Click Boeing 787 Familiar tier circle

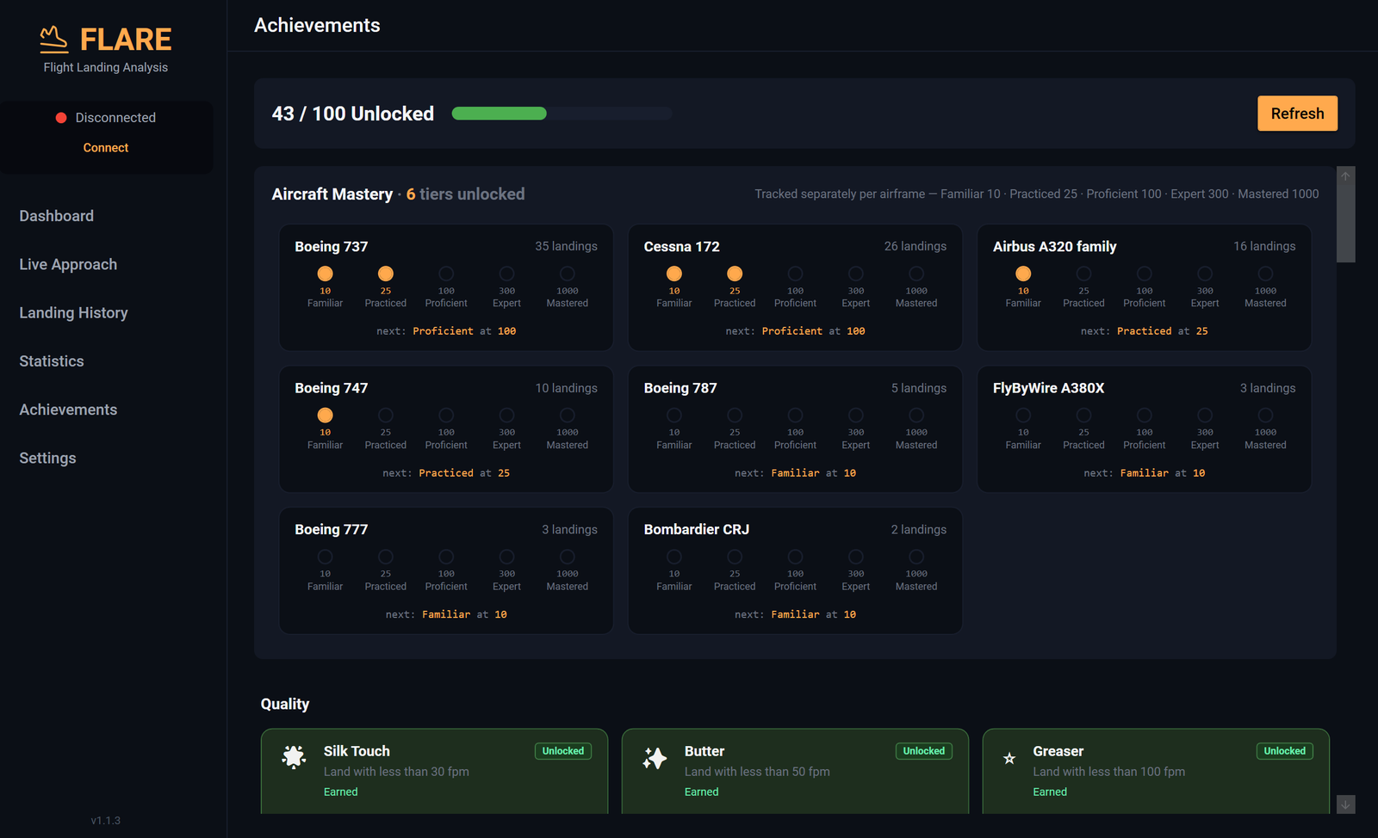[674, 416]
